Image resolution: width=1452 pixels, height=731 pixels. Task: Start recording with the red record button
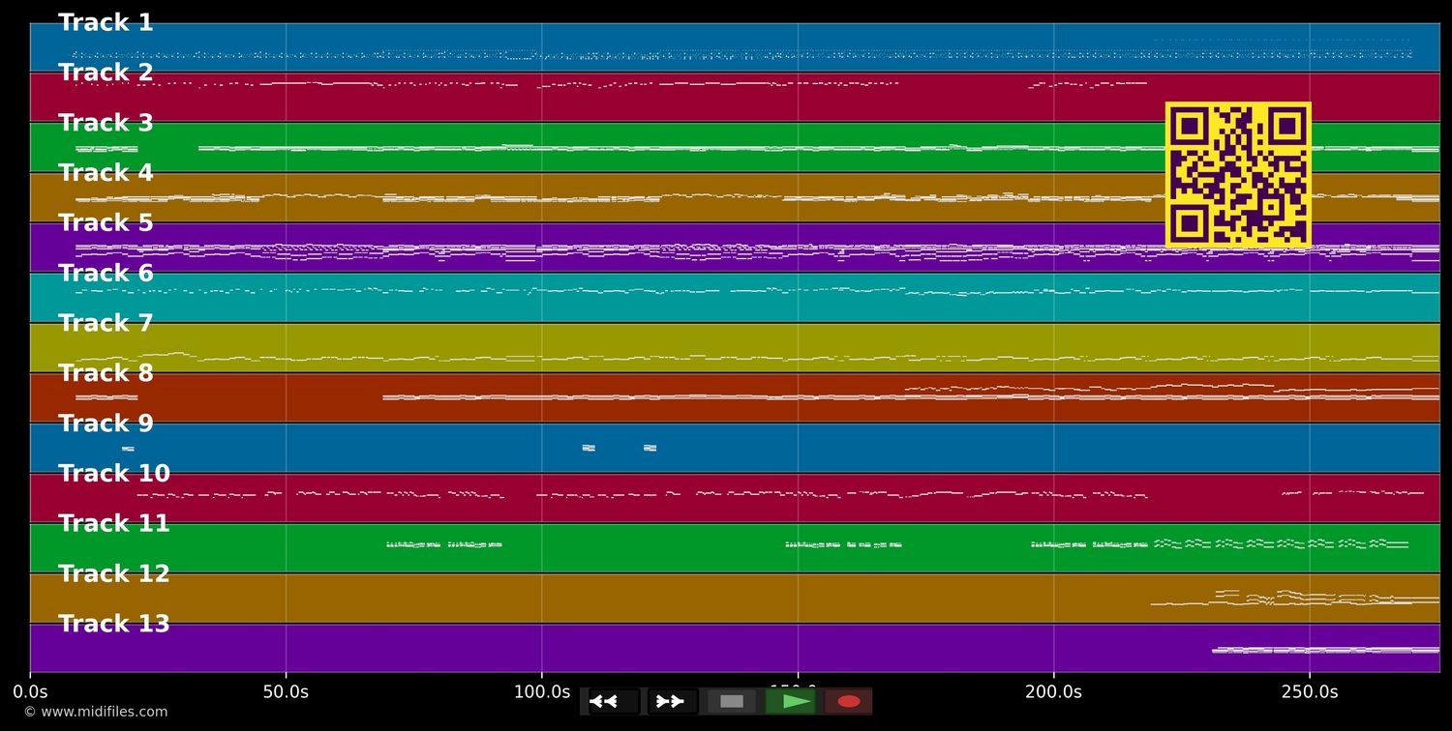point(849,701)
